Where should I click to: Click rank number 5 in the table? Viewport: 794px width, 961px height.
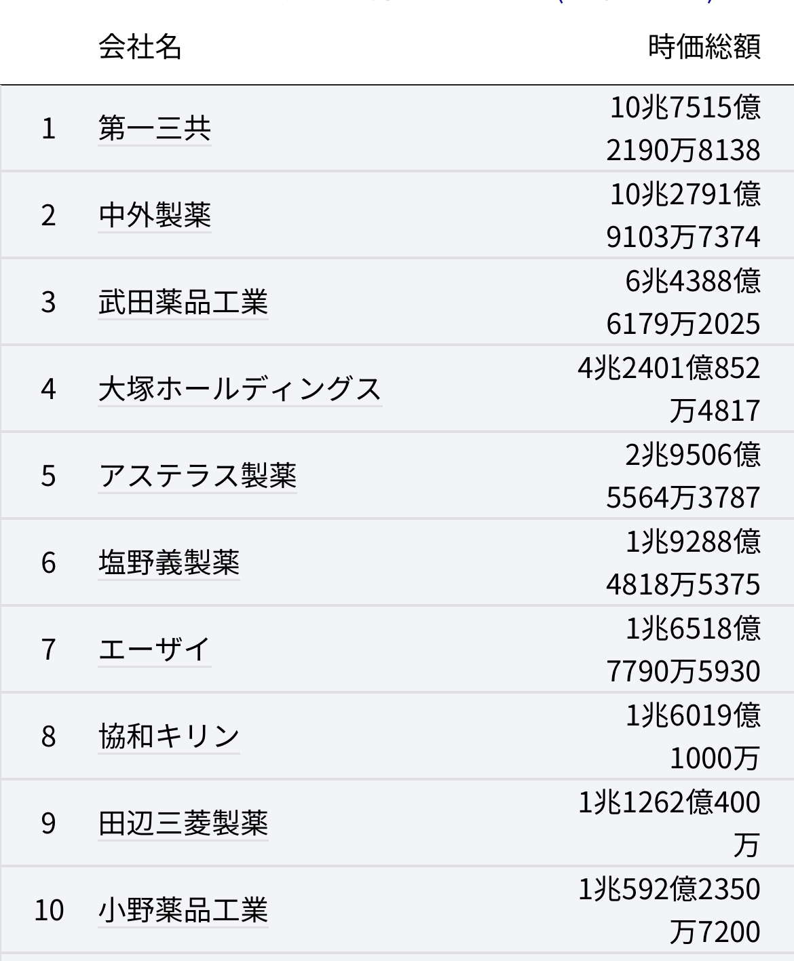coord(48,476)
